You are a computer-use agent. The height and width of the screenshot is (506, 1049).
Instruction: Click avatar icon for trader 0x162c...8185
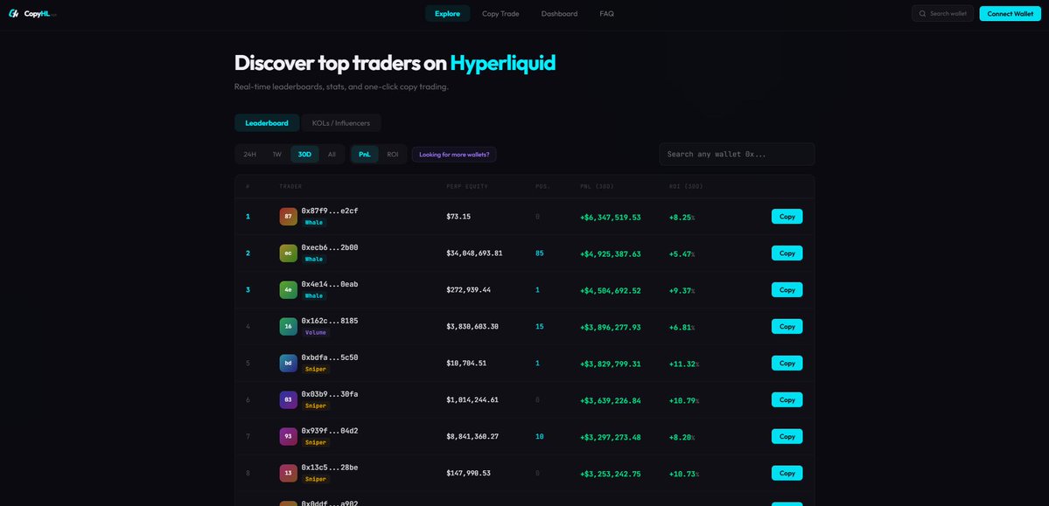(289, 326)
